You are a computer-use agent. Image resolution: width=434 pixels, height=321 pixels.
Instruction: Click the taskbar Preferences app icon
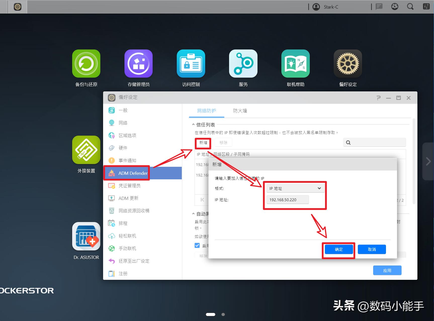[x=18, y=7]
